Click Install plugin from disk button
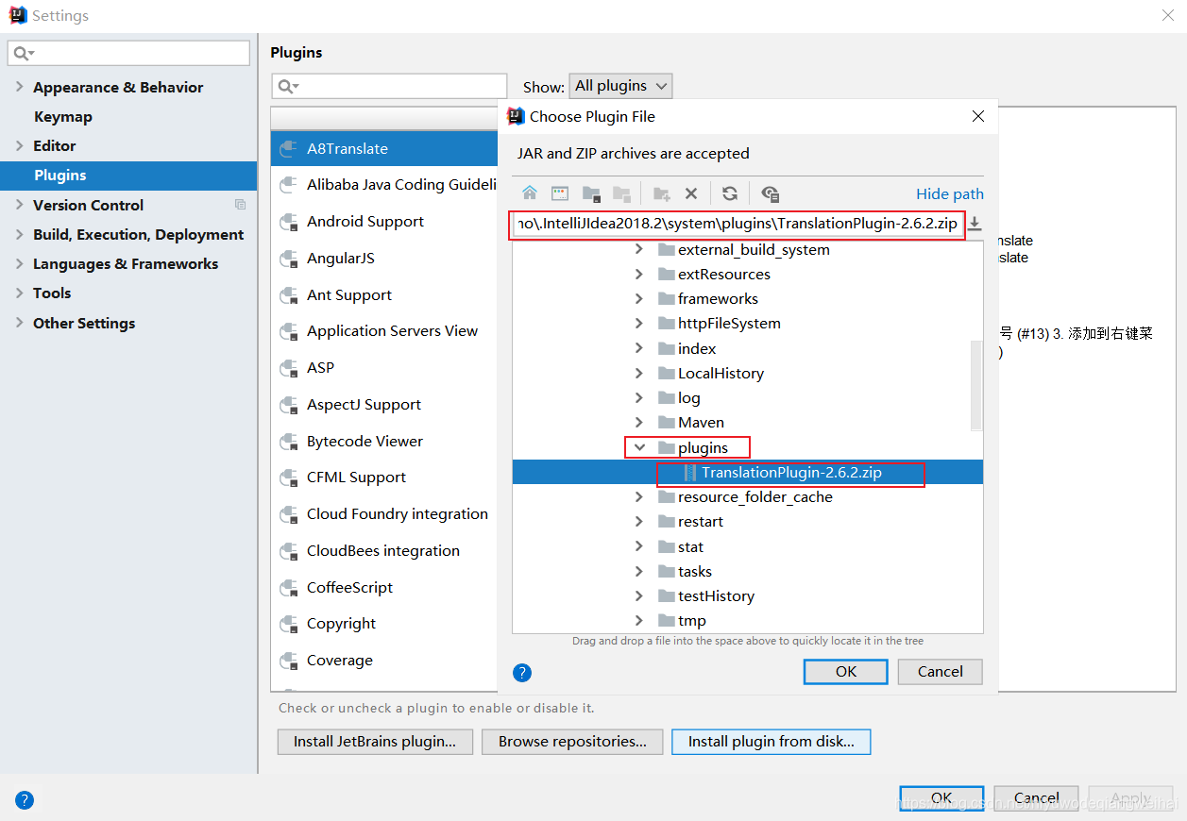Screen dimensions: 1187x821 click(x=772, y=742)
